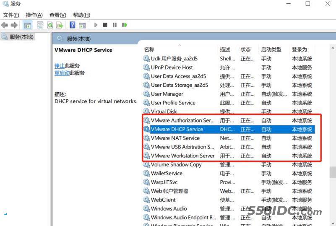Click the gear icon beside Windows Audio

(x=146, y=209)
